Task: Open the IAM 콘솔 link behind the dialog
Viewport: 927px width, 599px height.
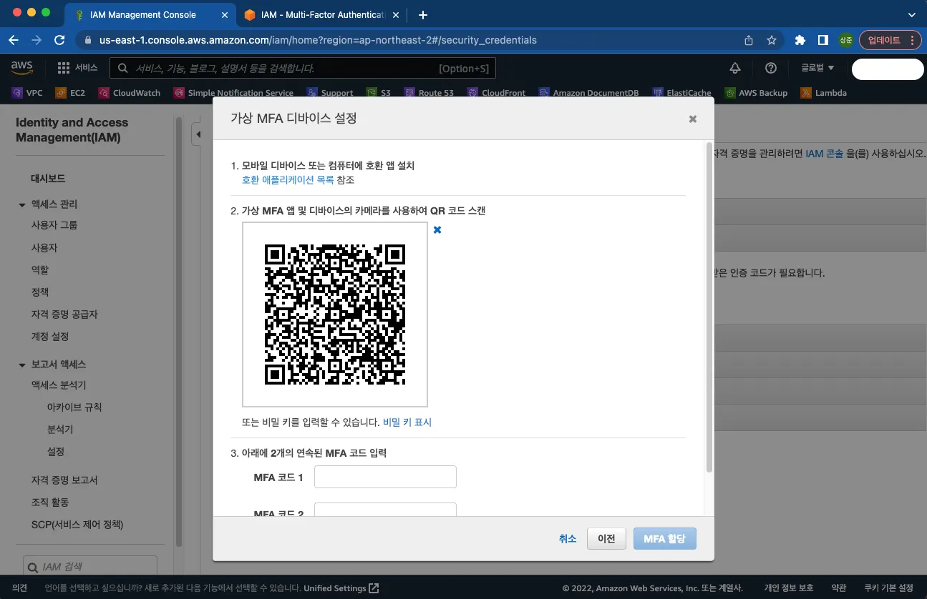Action: tap(825, 154)
